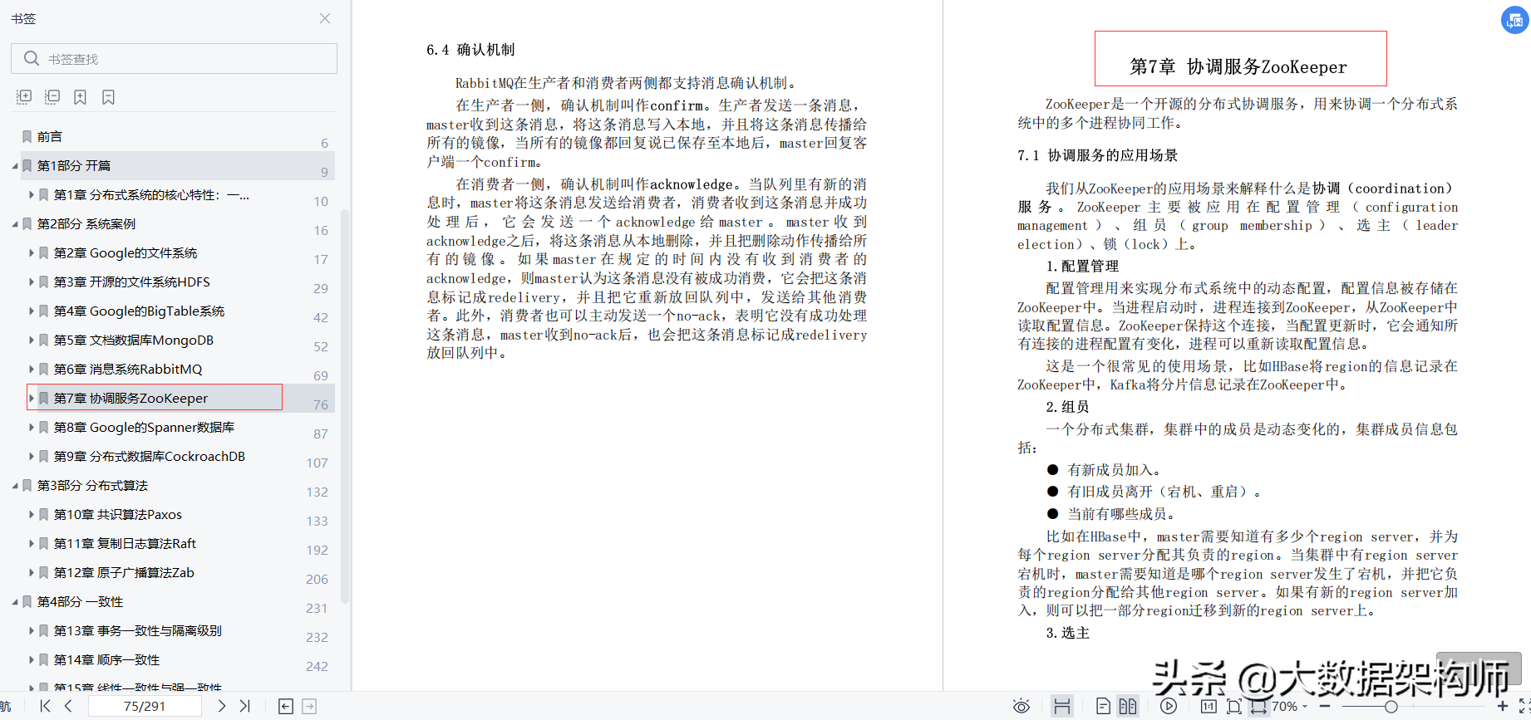The image size is (1531, 720).
Task: Start slideshow playback
Action: (x=1169, y=706)
